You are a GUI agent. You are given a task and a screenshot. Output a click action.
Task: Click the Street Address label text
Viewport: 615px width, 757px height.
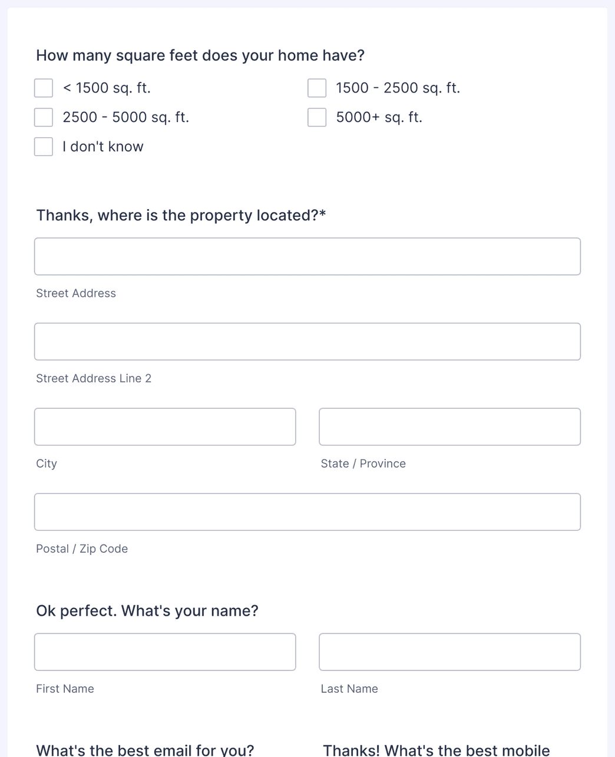click(x=76, y=293)
